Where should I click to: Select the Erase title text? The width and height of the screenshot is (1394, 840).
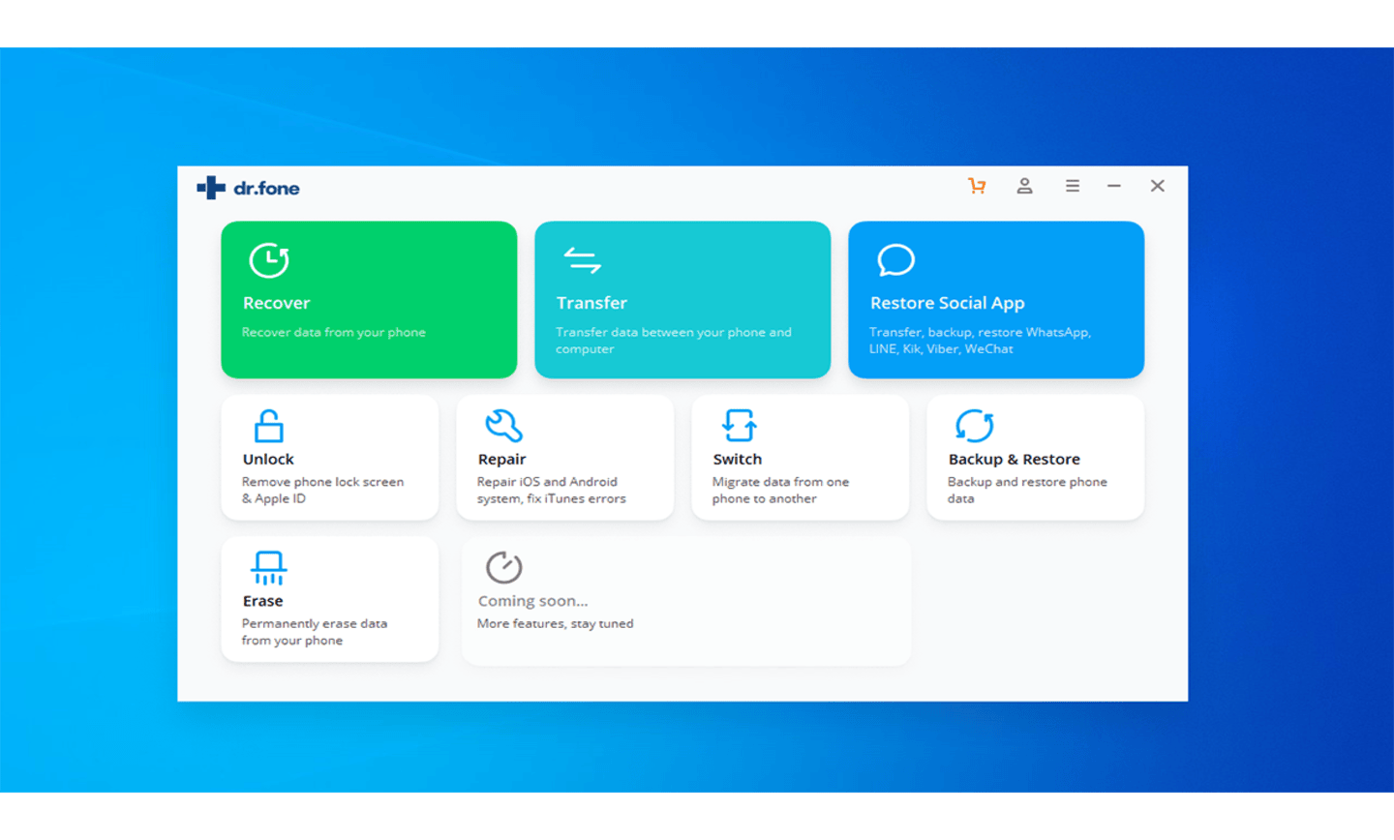[x=262, y=601]
